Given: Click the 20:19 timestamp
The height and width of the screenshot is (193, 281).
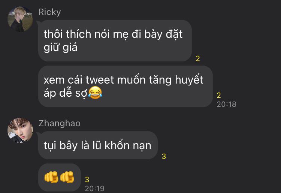Looking at the screenshot, I should [95, 189].
